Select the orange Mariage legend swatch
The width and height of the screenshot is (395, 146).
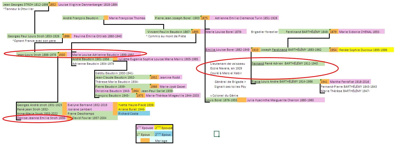point(145,140)
